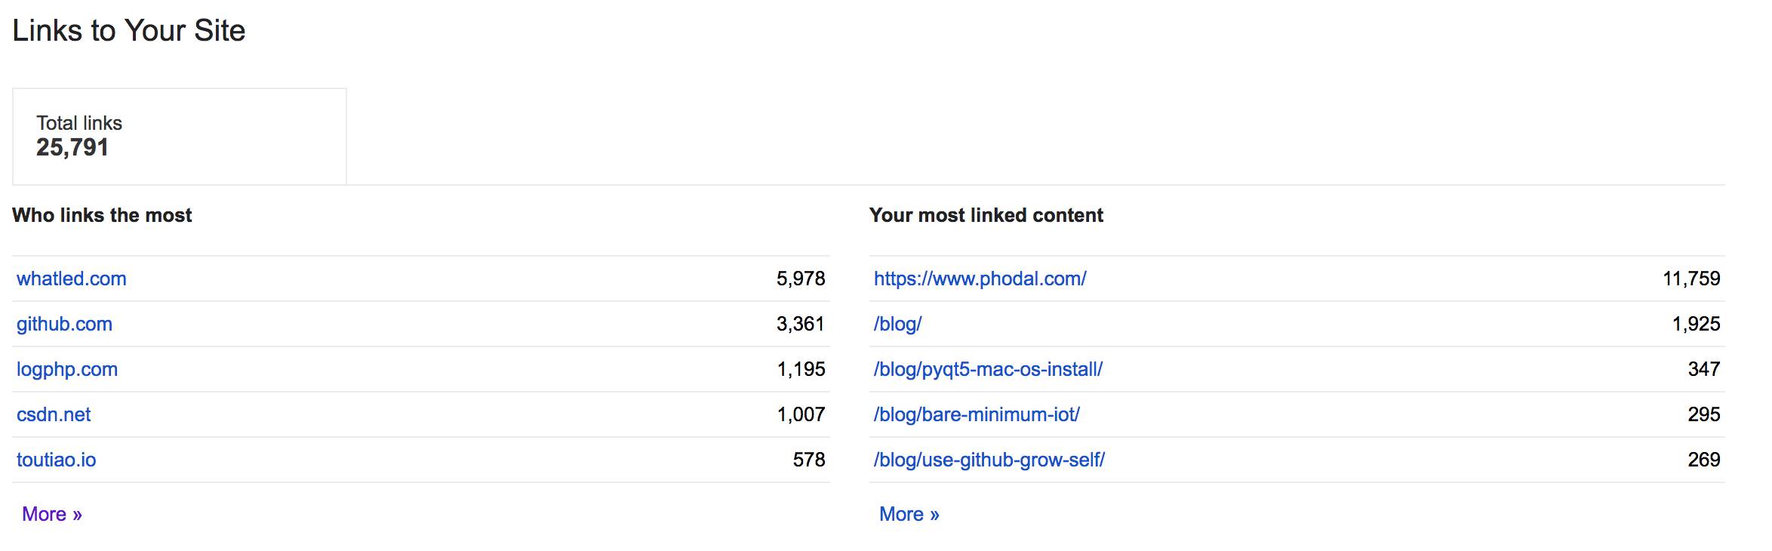Select the logphp.com link entry
The image size is (1772, 551).
[x=67, y=369]
